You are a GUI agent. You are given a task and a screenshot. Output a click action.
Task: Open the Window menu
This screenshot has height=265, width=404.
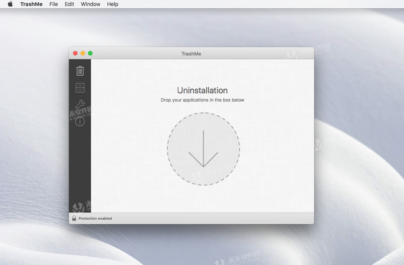(x=91, y=4)
